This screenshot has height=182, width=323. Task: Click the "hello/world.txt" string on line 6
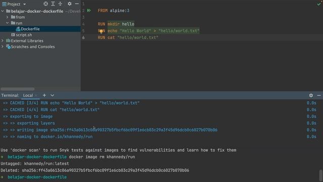click(138, 37)
